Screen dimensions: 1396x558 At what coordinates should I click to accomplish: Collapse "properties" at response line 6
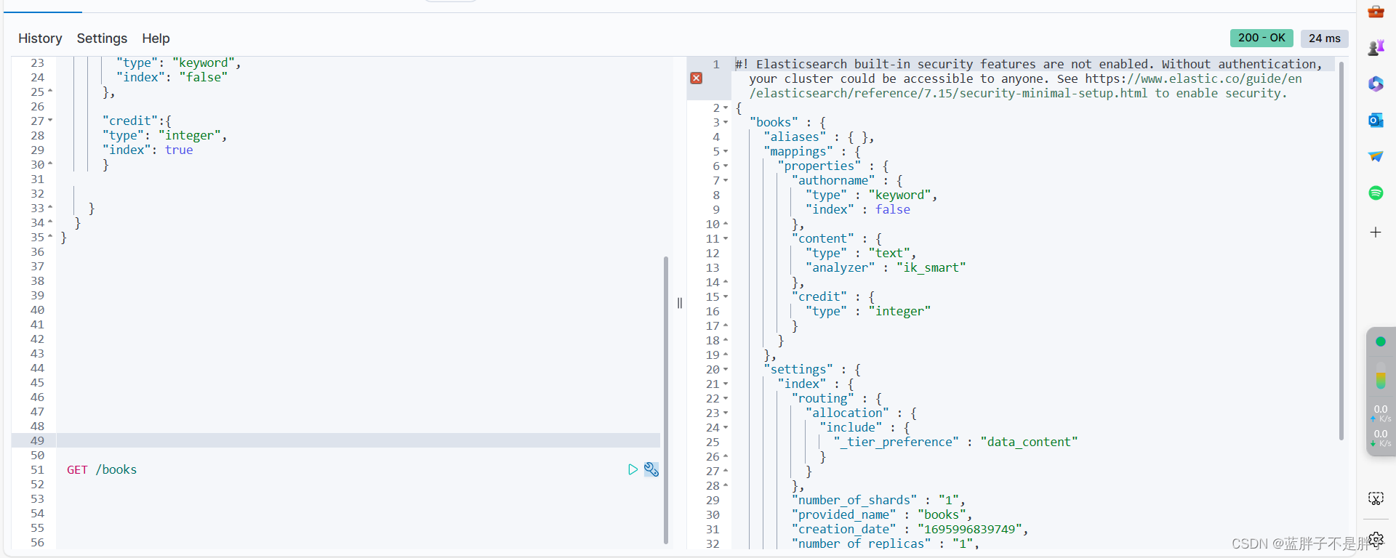click(x=726, y=166)
